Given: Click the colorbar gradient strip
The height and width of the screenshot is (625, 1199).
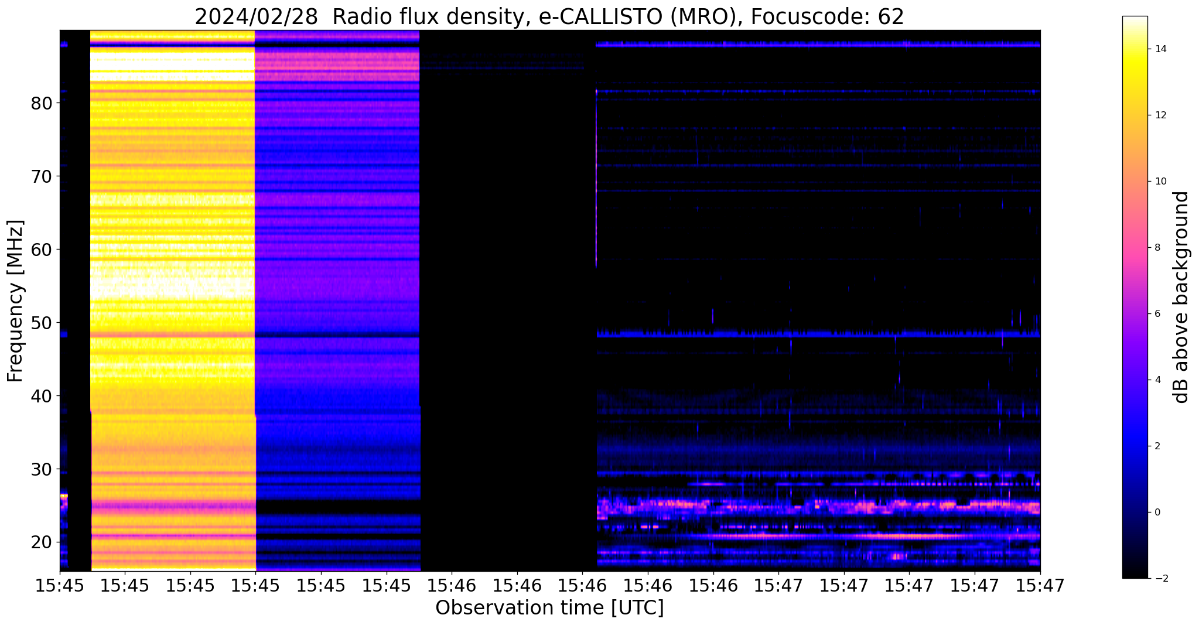Looking at the screenshot, I should tap(1135, 297).
